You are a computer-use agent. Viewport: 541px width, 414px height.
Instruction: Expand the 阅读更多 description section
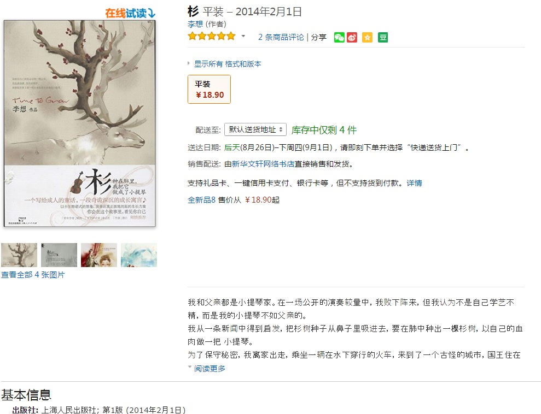click(x=210, y=369)
